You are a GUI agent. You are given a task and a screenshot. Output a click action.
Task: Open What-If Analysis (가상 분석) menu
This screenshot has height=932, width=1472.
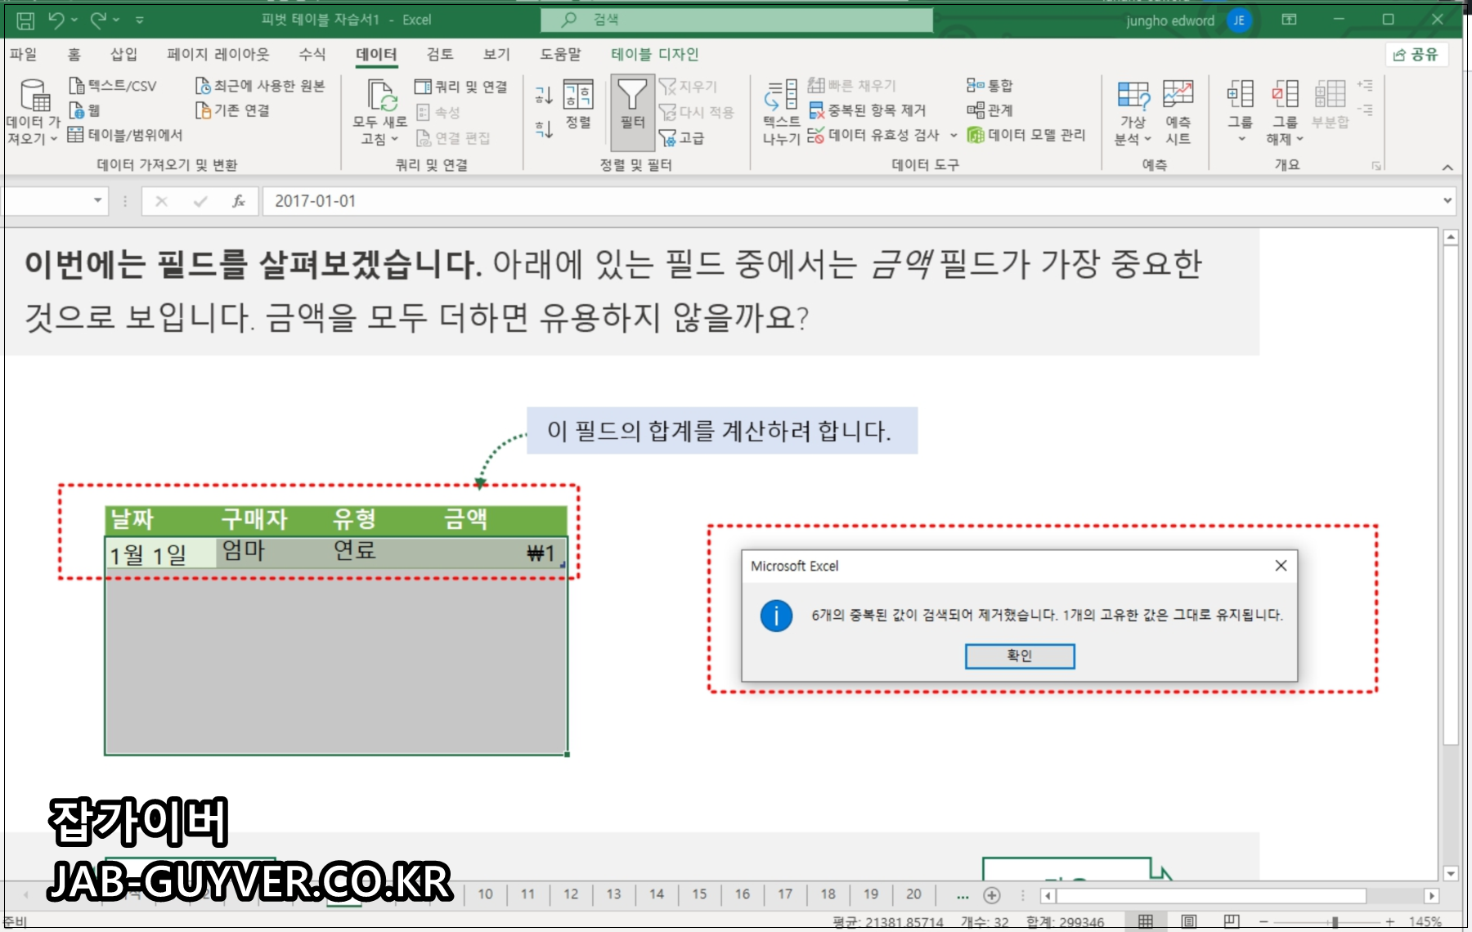(1133, 113)
